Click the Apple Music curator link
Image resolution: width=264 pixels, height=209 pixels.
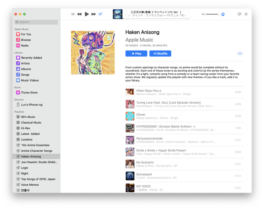(x=139, y=40)
